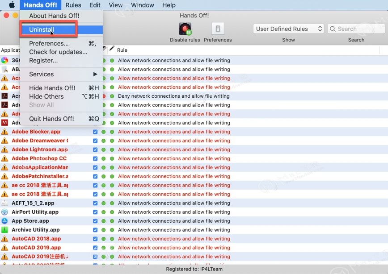
Task: Click the warning icon beside Adobe Lightroom.app
Action: pos(4,149)
